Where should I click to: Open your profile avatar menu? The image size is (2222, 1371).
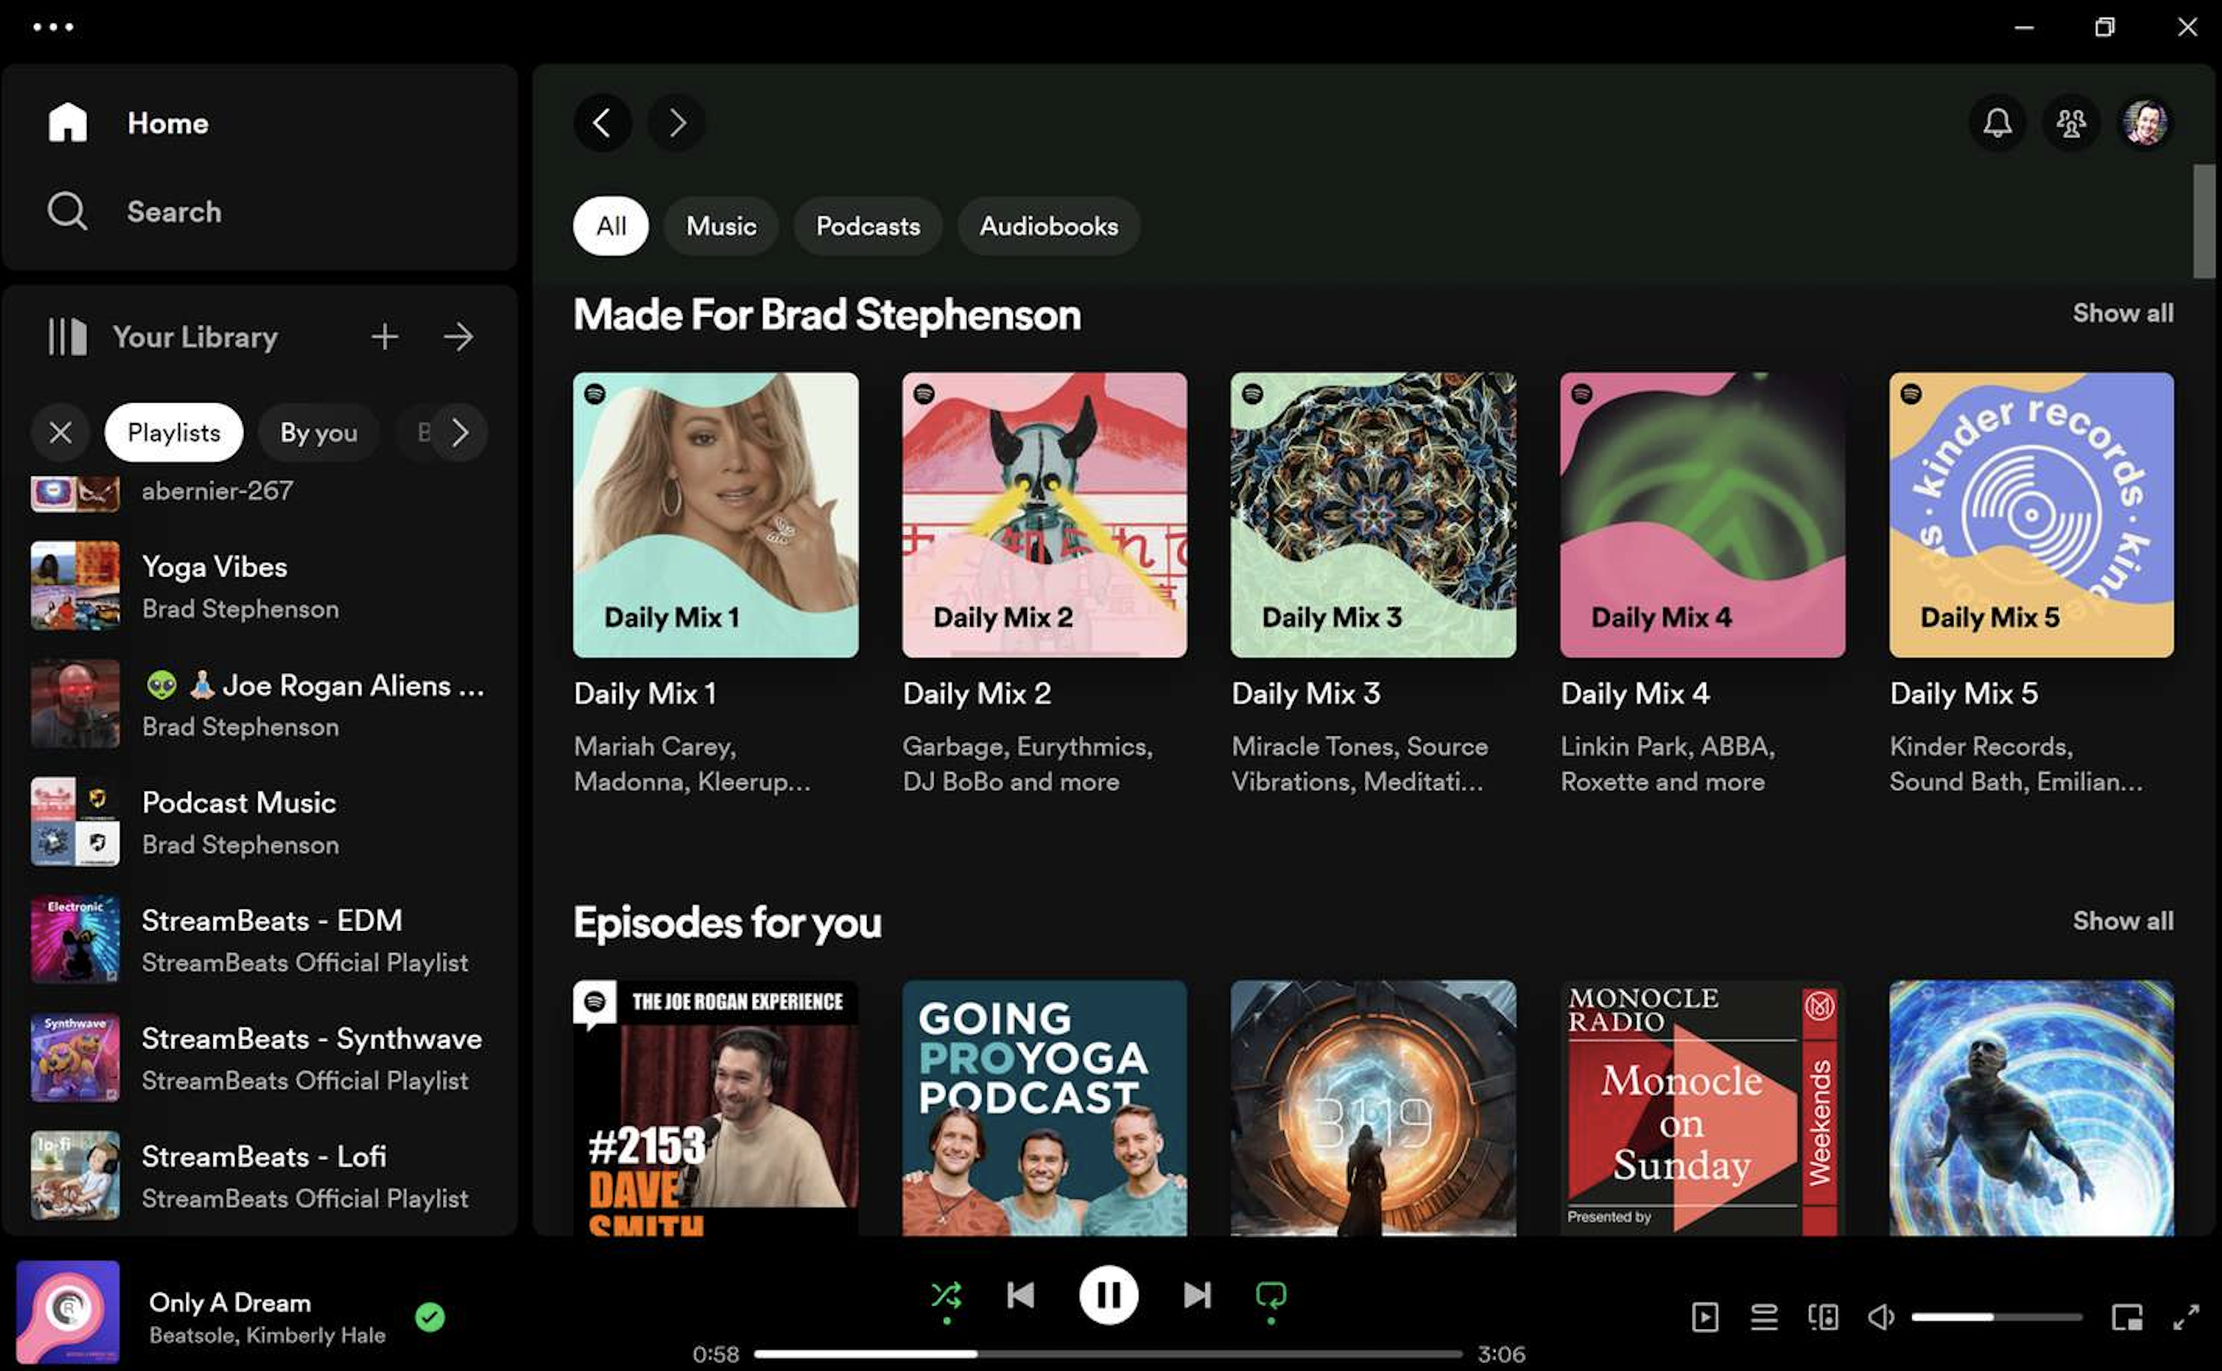(2145, 124)
